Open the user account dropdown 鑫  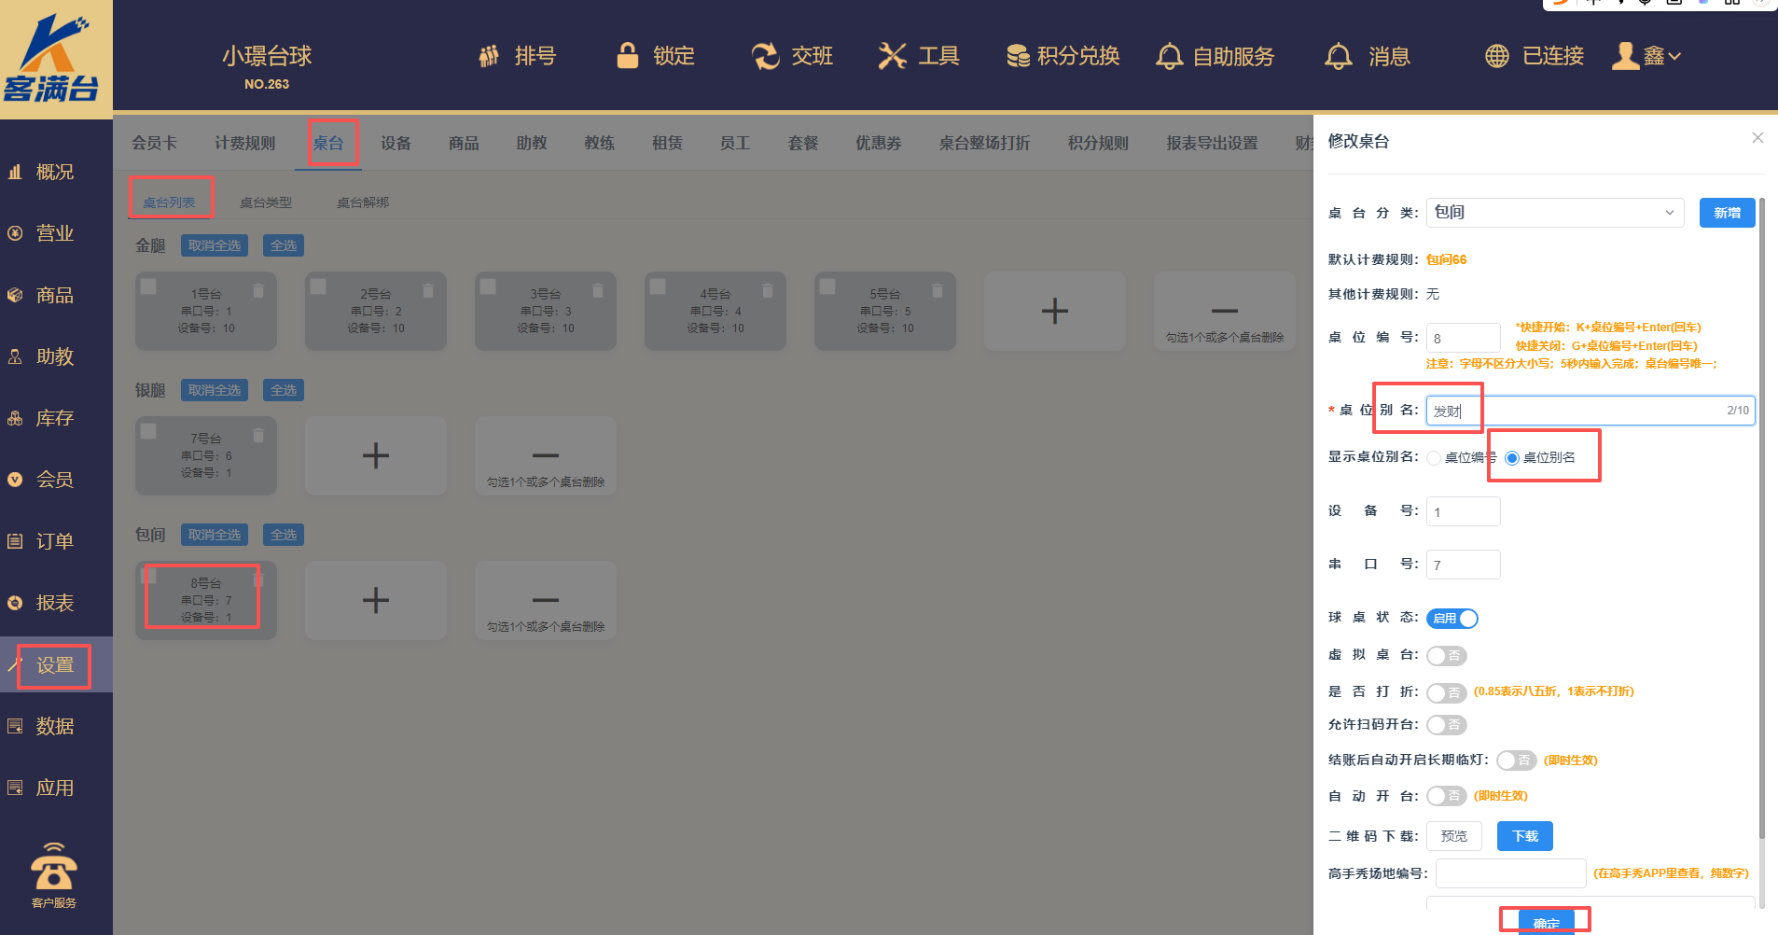[1647, 56]
